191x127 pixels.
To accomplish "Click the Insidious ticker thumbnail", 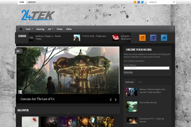I will 31,38.
